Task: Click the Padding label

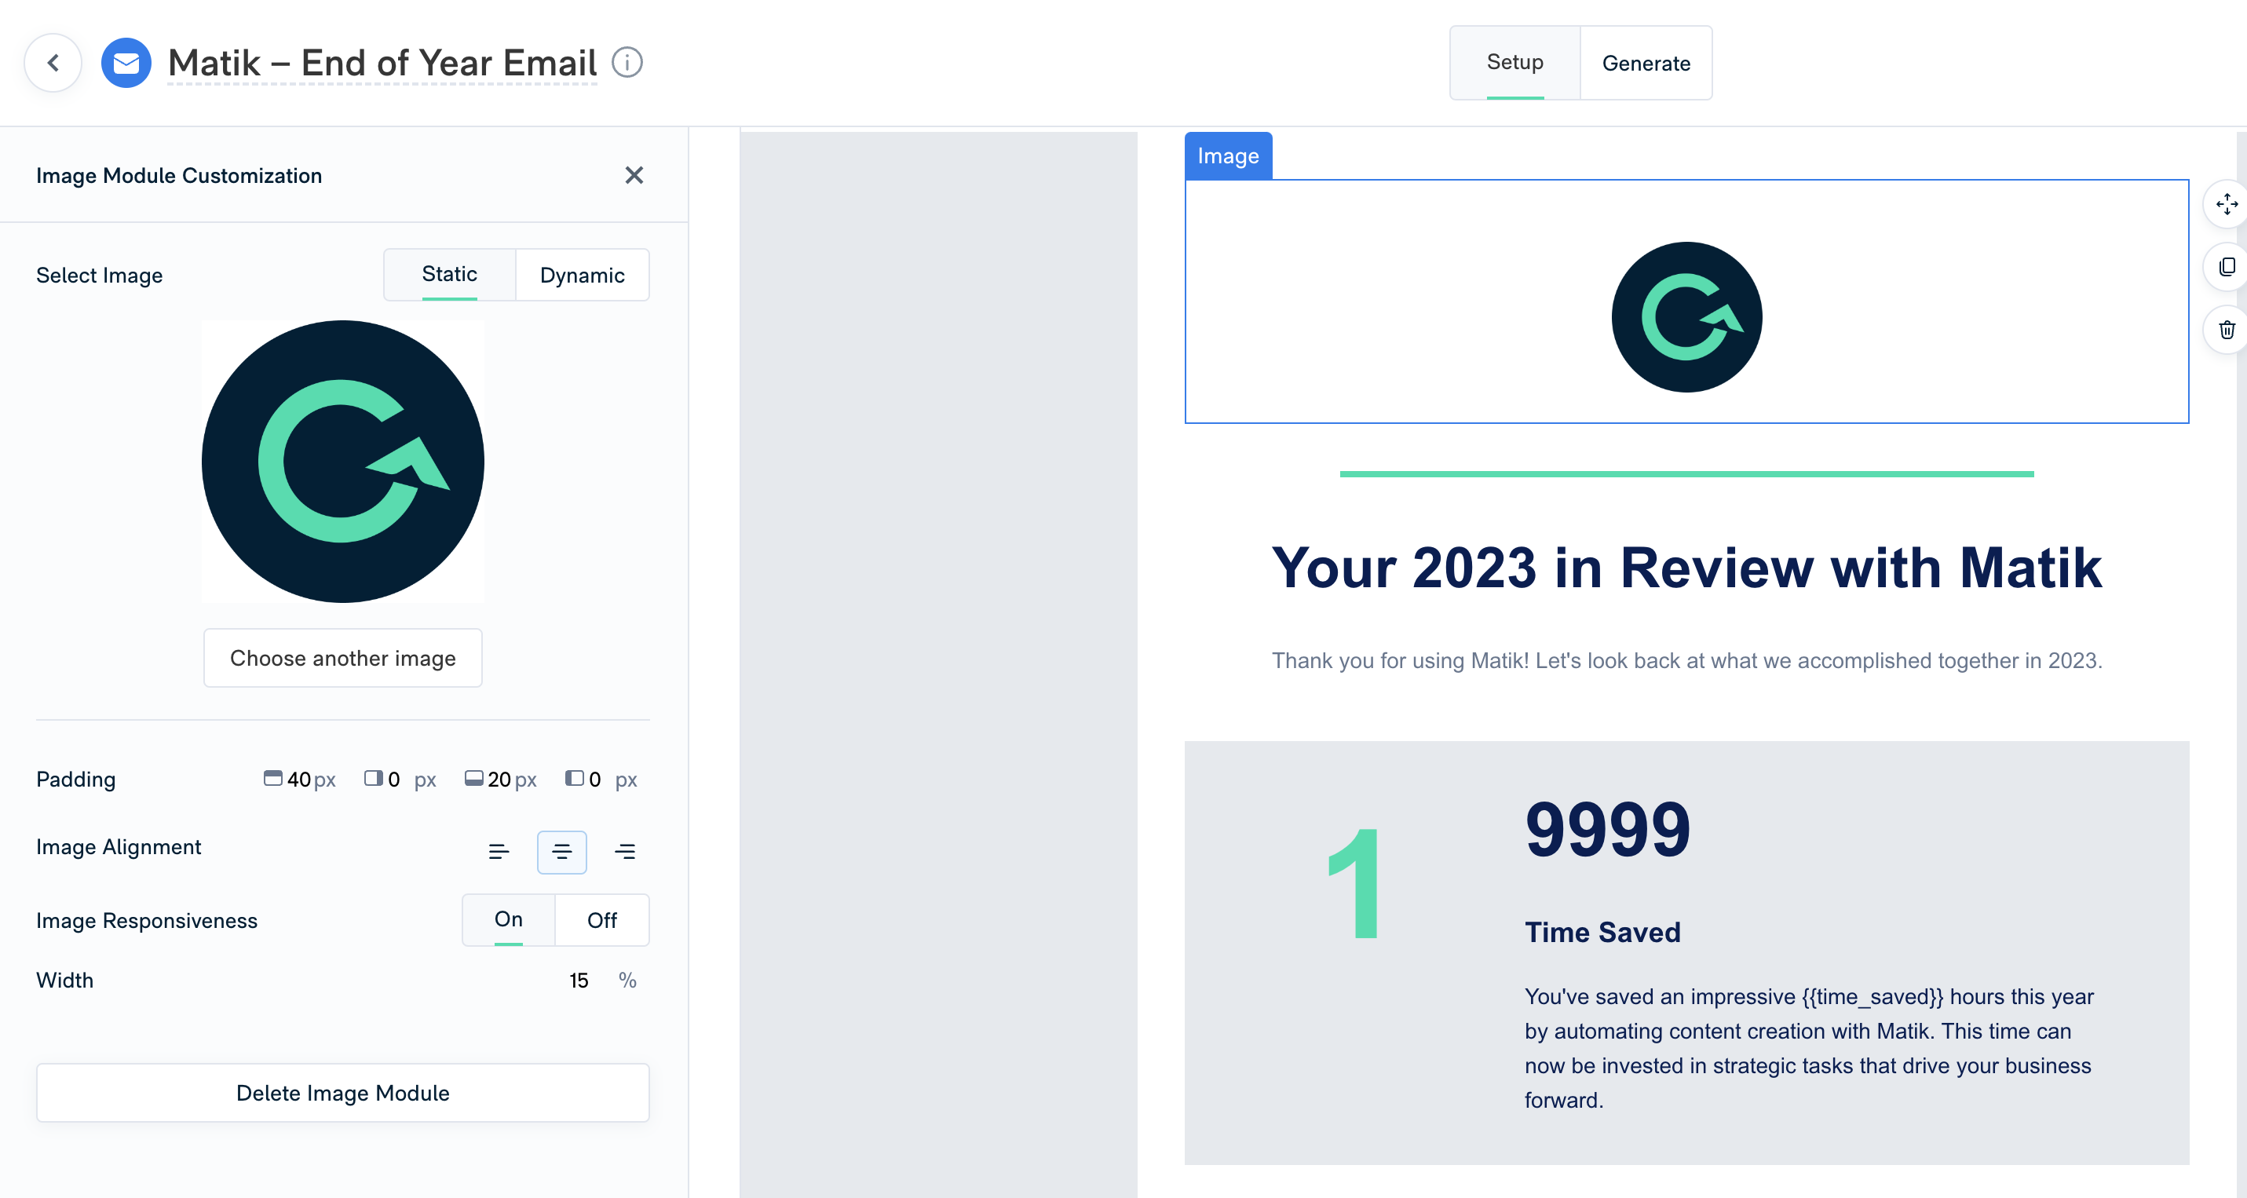Action: [76, 780]
